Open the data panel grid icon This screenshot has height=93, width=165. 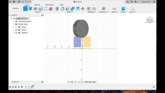[x=10, y=2]
